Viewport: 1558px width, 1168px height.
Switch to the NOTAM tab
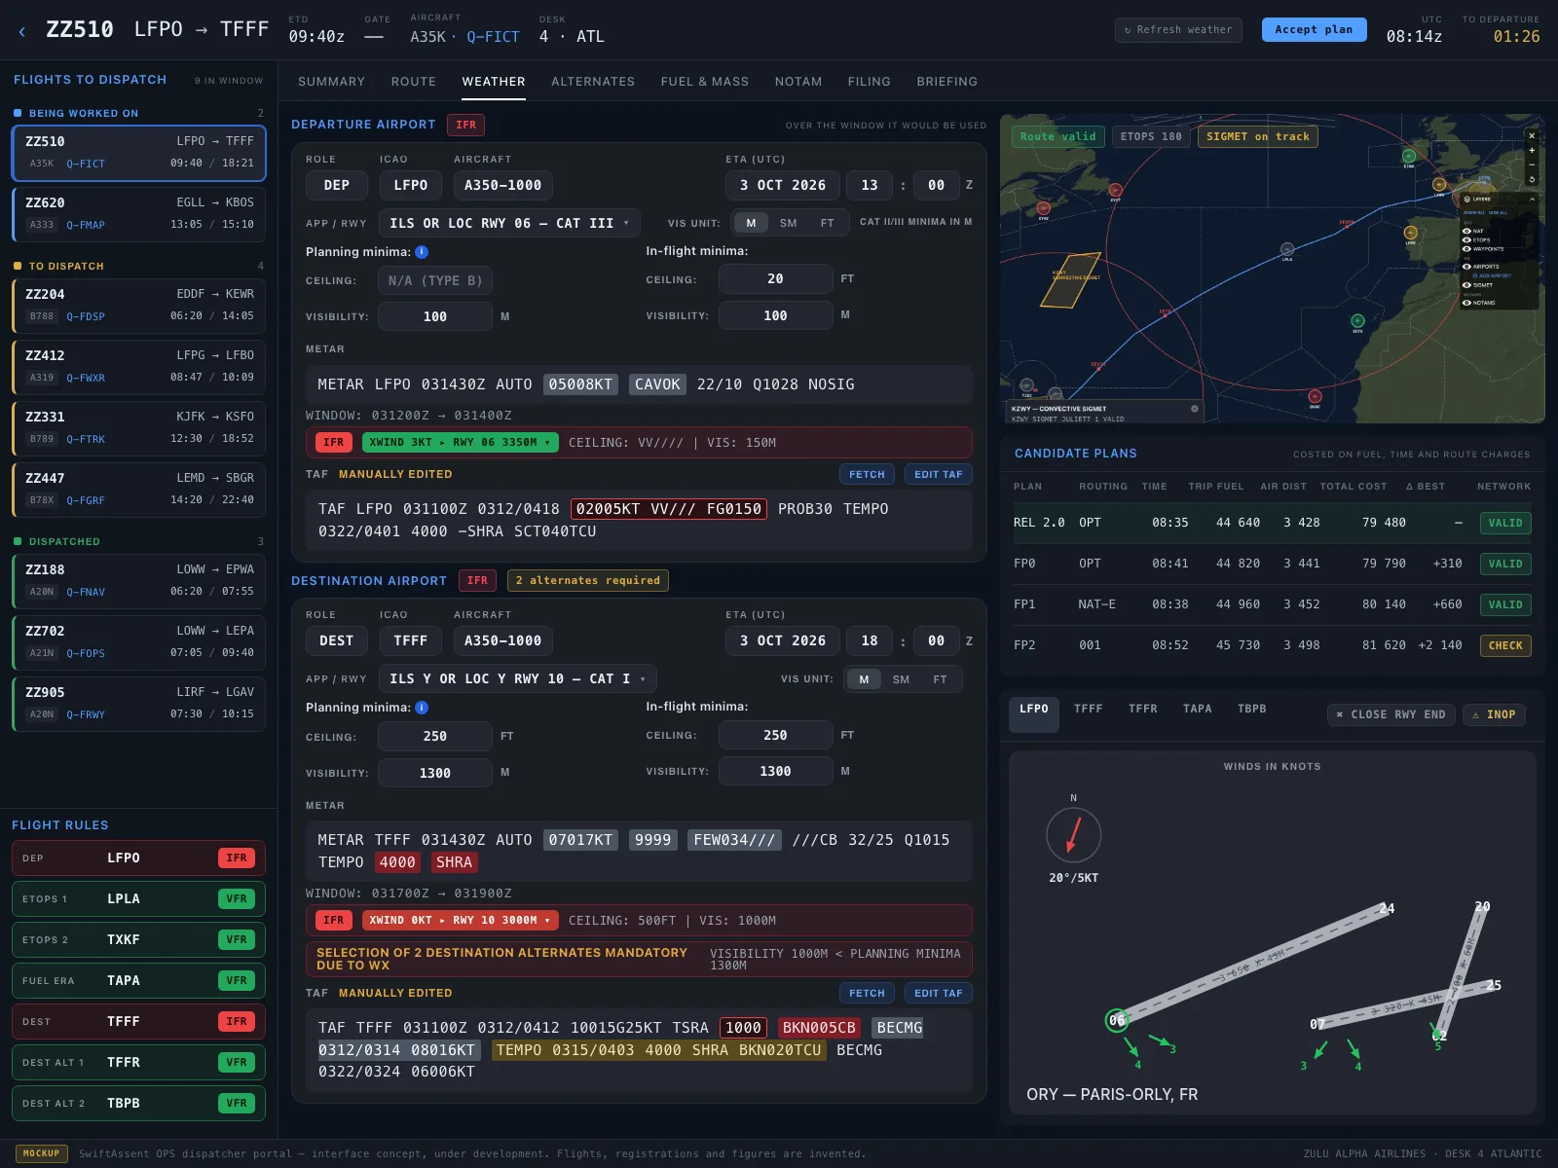click(x=798, y=82)
